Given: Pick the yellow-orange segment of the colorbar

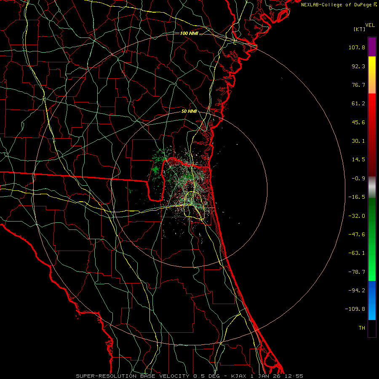Looking at the screenshot, I should point(372,75).
